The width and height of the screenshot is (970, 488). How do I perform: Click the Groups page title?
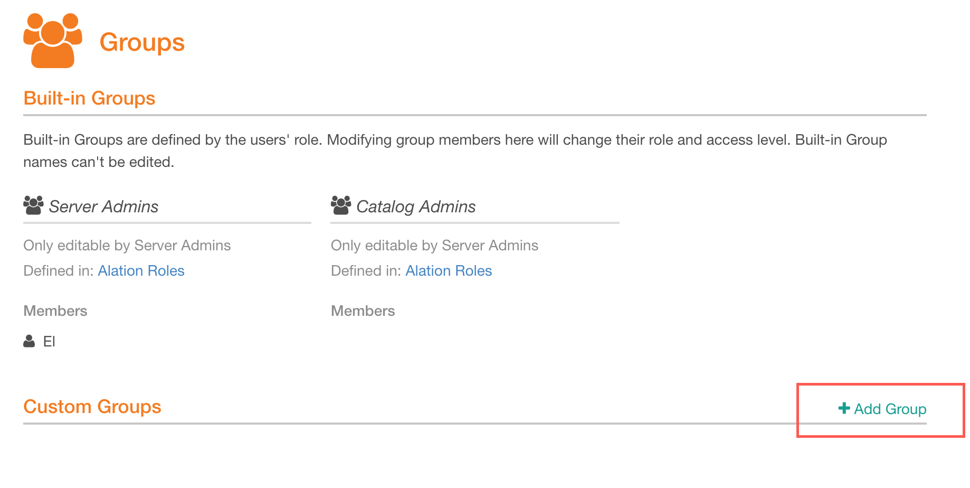point(142,42)
